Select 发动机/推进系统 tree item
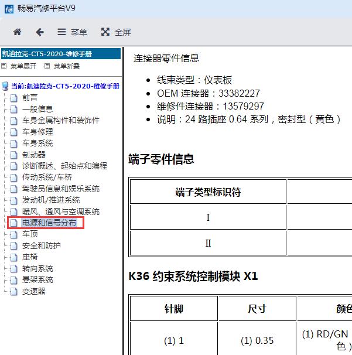 tap(51, 200)
